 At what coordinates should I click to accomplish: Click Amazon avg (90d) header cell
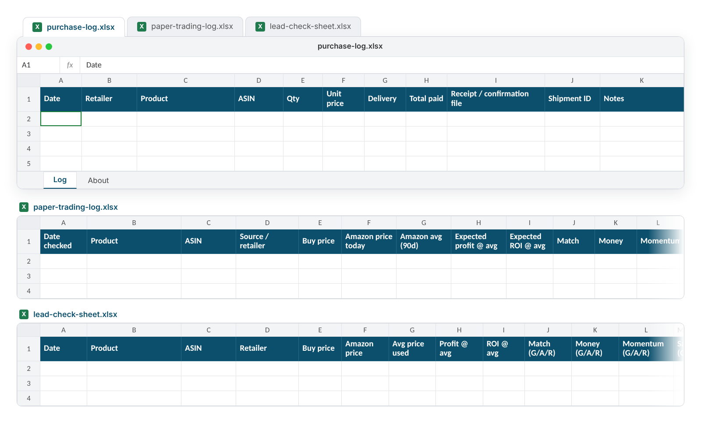coord(424,241)
